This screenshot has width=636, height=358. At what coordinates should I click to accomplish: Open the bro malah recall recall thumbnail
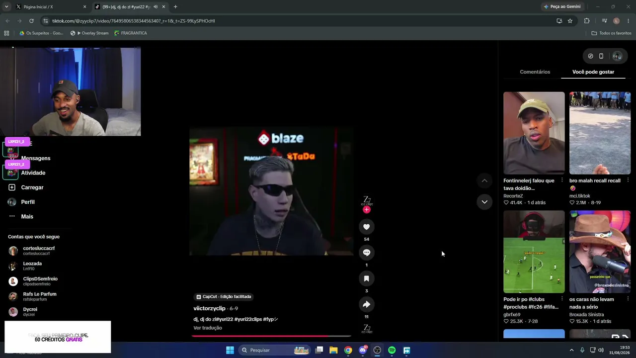click(x=600, y=133)
